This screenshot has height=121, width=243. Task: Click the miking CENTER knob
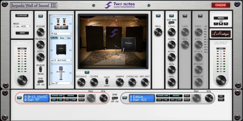(94, 82)
